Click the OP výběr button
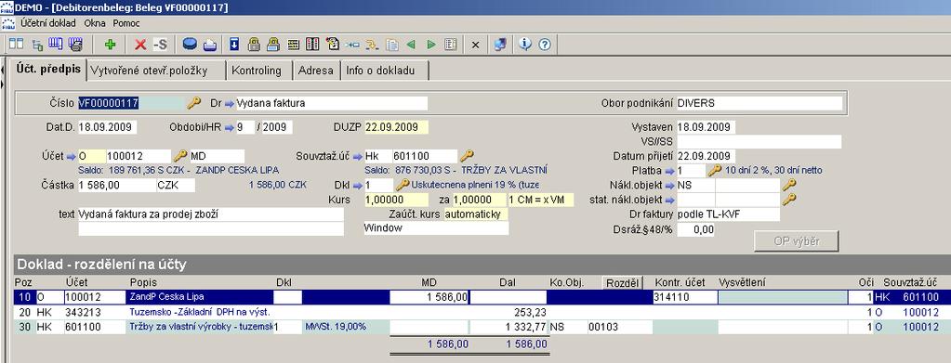This screenshot has height=363, width=951. (x=797, y=240)
